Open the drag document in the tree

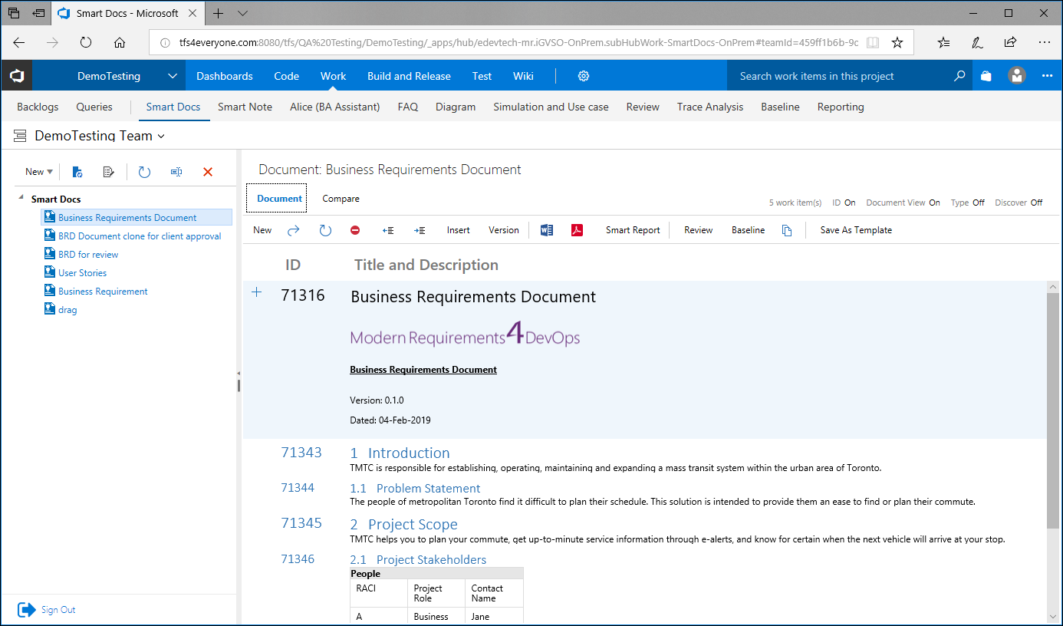coord(67,310)
